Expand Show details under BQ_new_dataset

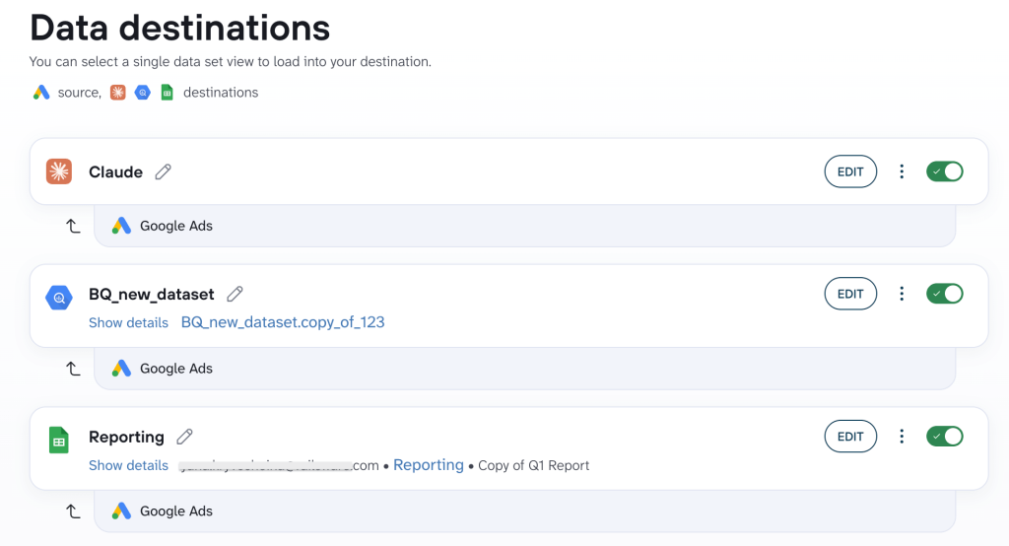click(x=128, y=322)
